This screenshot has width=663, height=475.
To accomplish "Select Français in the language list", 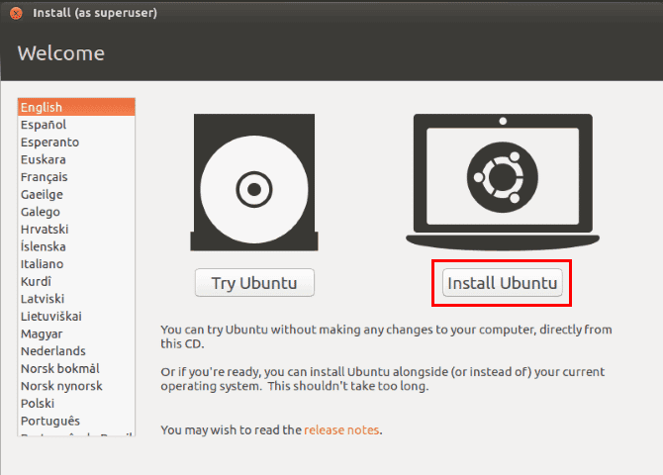I will coord(76,177).
